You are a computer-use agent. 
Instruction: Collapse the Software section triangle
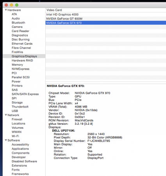click(x=6, y=140)
